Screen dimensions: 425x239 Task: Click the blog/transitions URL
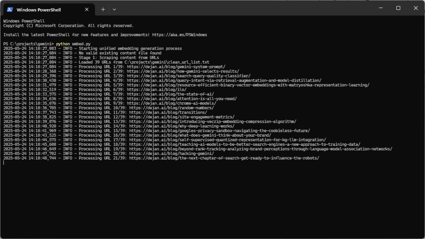click(x=168, y=113)
